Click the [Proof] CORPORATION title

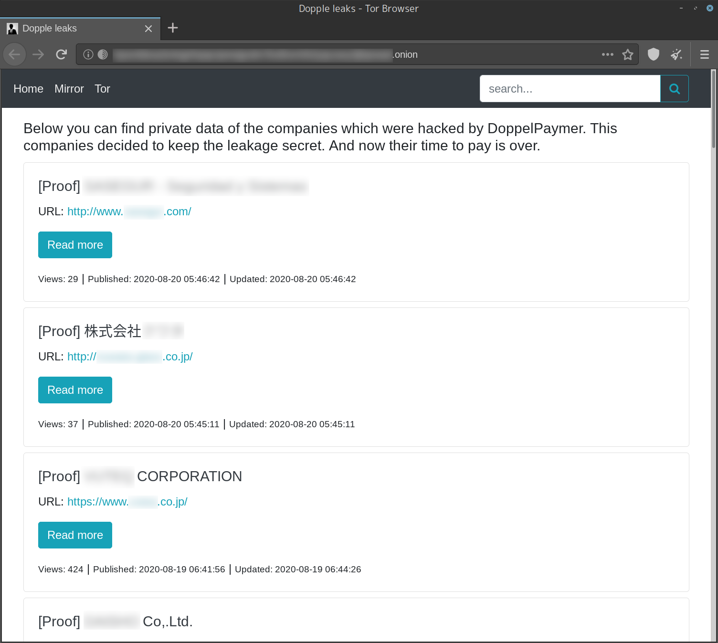(x=140, y=476)
